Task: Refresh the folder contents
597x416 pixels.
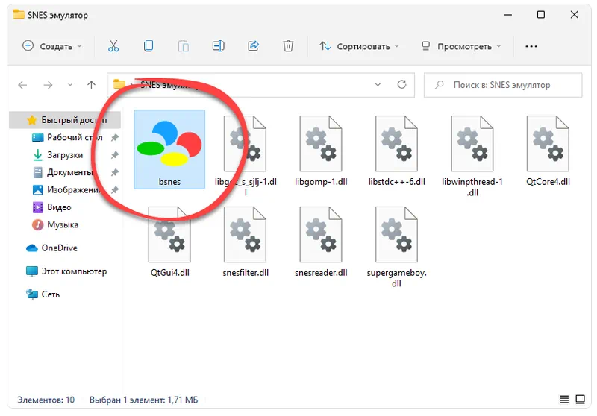Action: click(401, 84)
